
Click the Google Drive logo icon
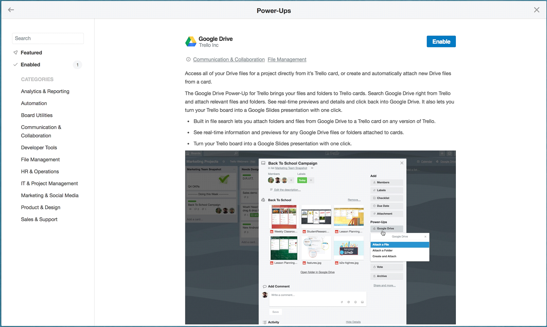pyautogui.click(x=191, y=42)
